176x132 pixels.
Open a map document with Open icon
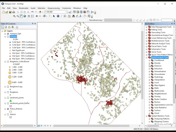7,12
